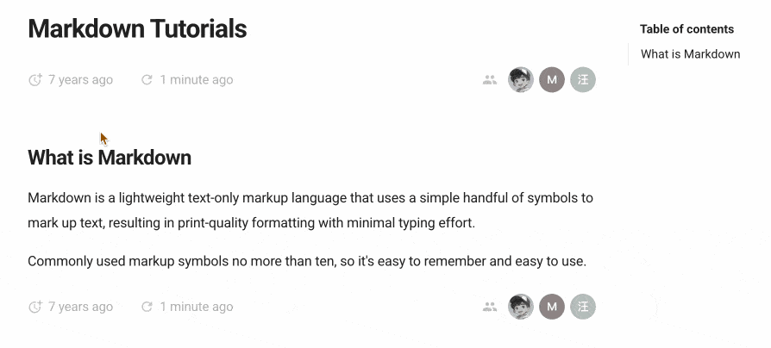Click the cartoon photo avatar under the page title

(x=521, y=80)
